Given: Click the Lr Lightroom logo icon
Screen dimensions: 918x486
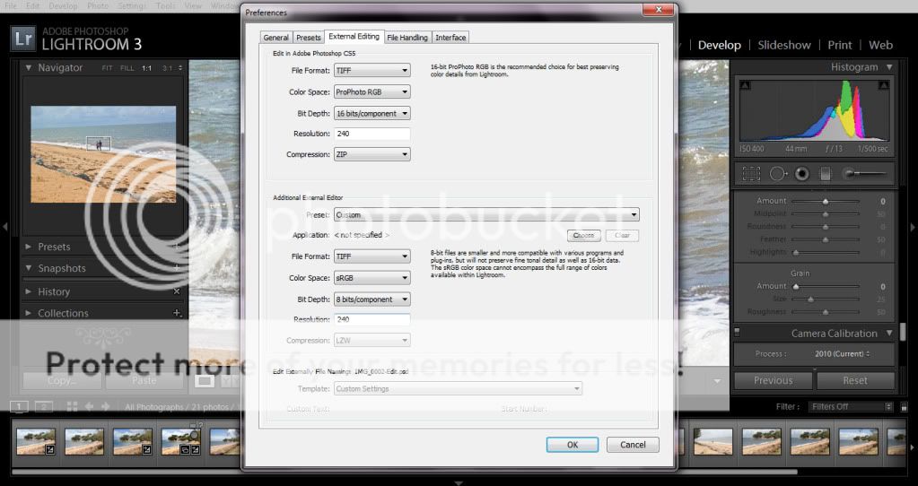Looking at the screenshot, I should tap(22, 39).
